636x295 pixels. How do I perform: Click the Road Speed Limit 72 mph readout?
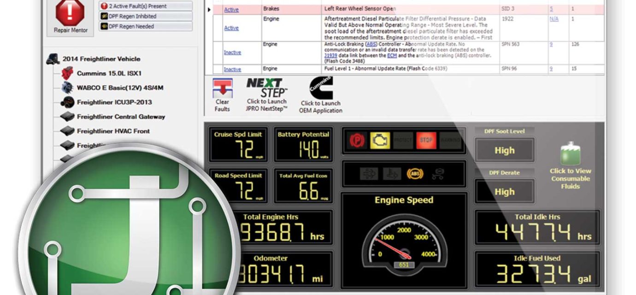click(x=238, y=185)
